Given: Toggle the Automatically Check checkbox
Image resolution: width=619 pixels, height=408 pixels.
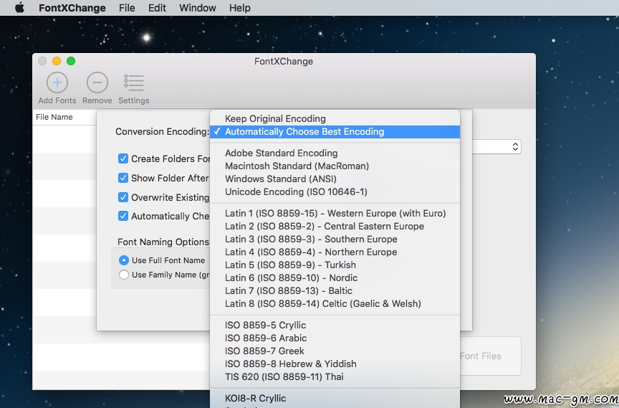Looking at the screenshot, I should [123, 216].
